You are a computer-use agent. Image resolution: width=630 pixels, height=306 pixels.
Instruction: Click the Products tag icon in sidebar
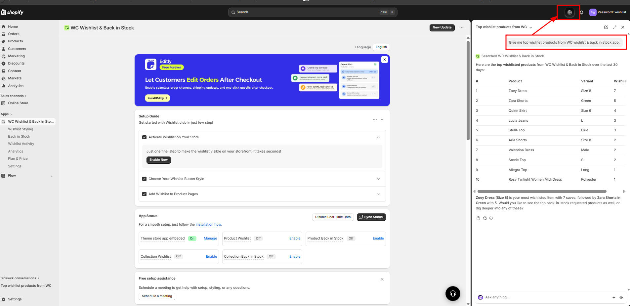(x=3, y=41)
